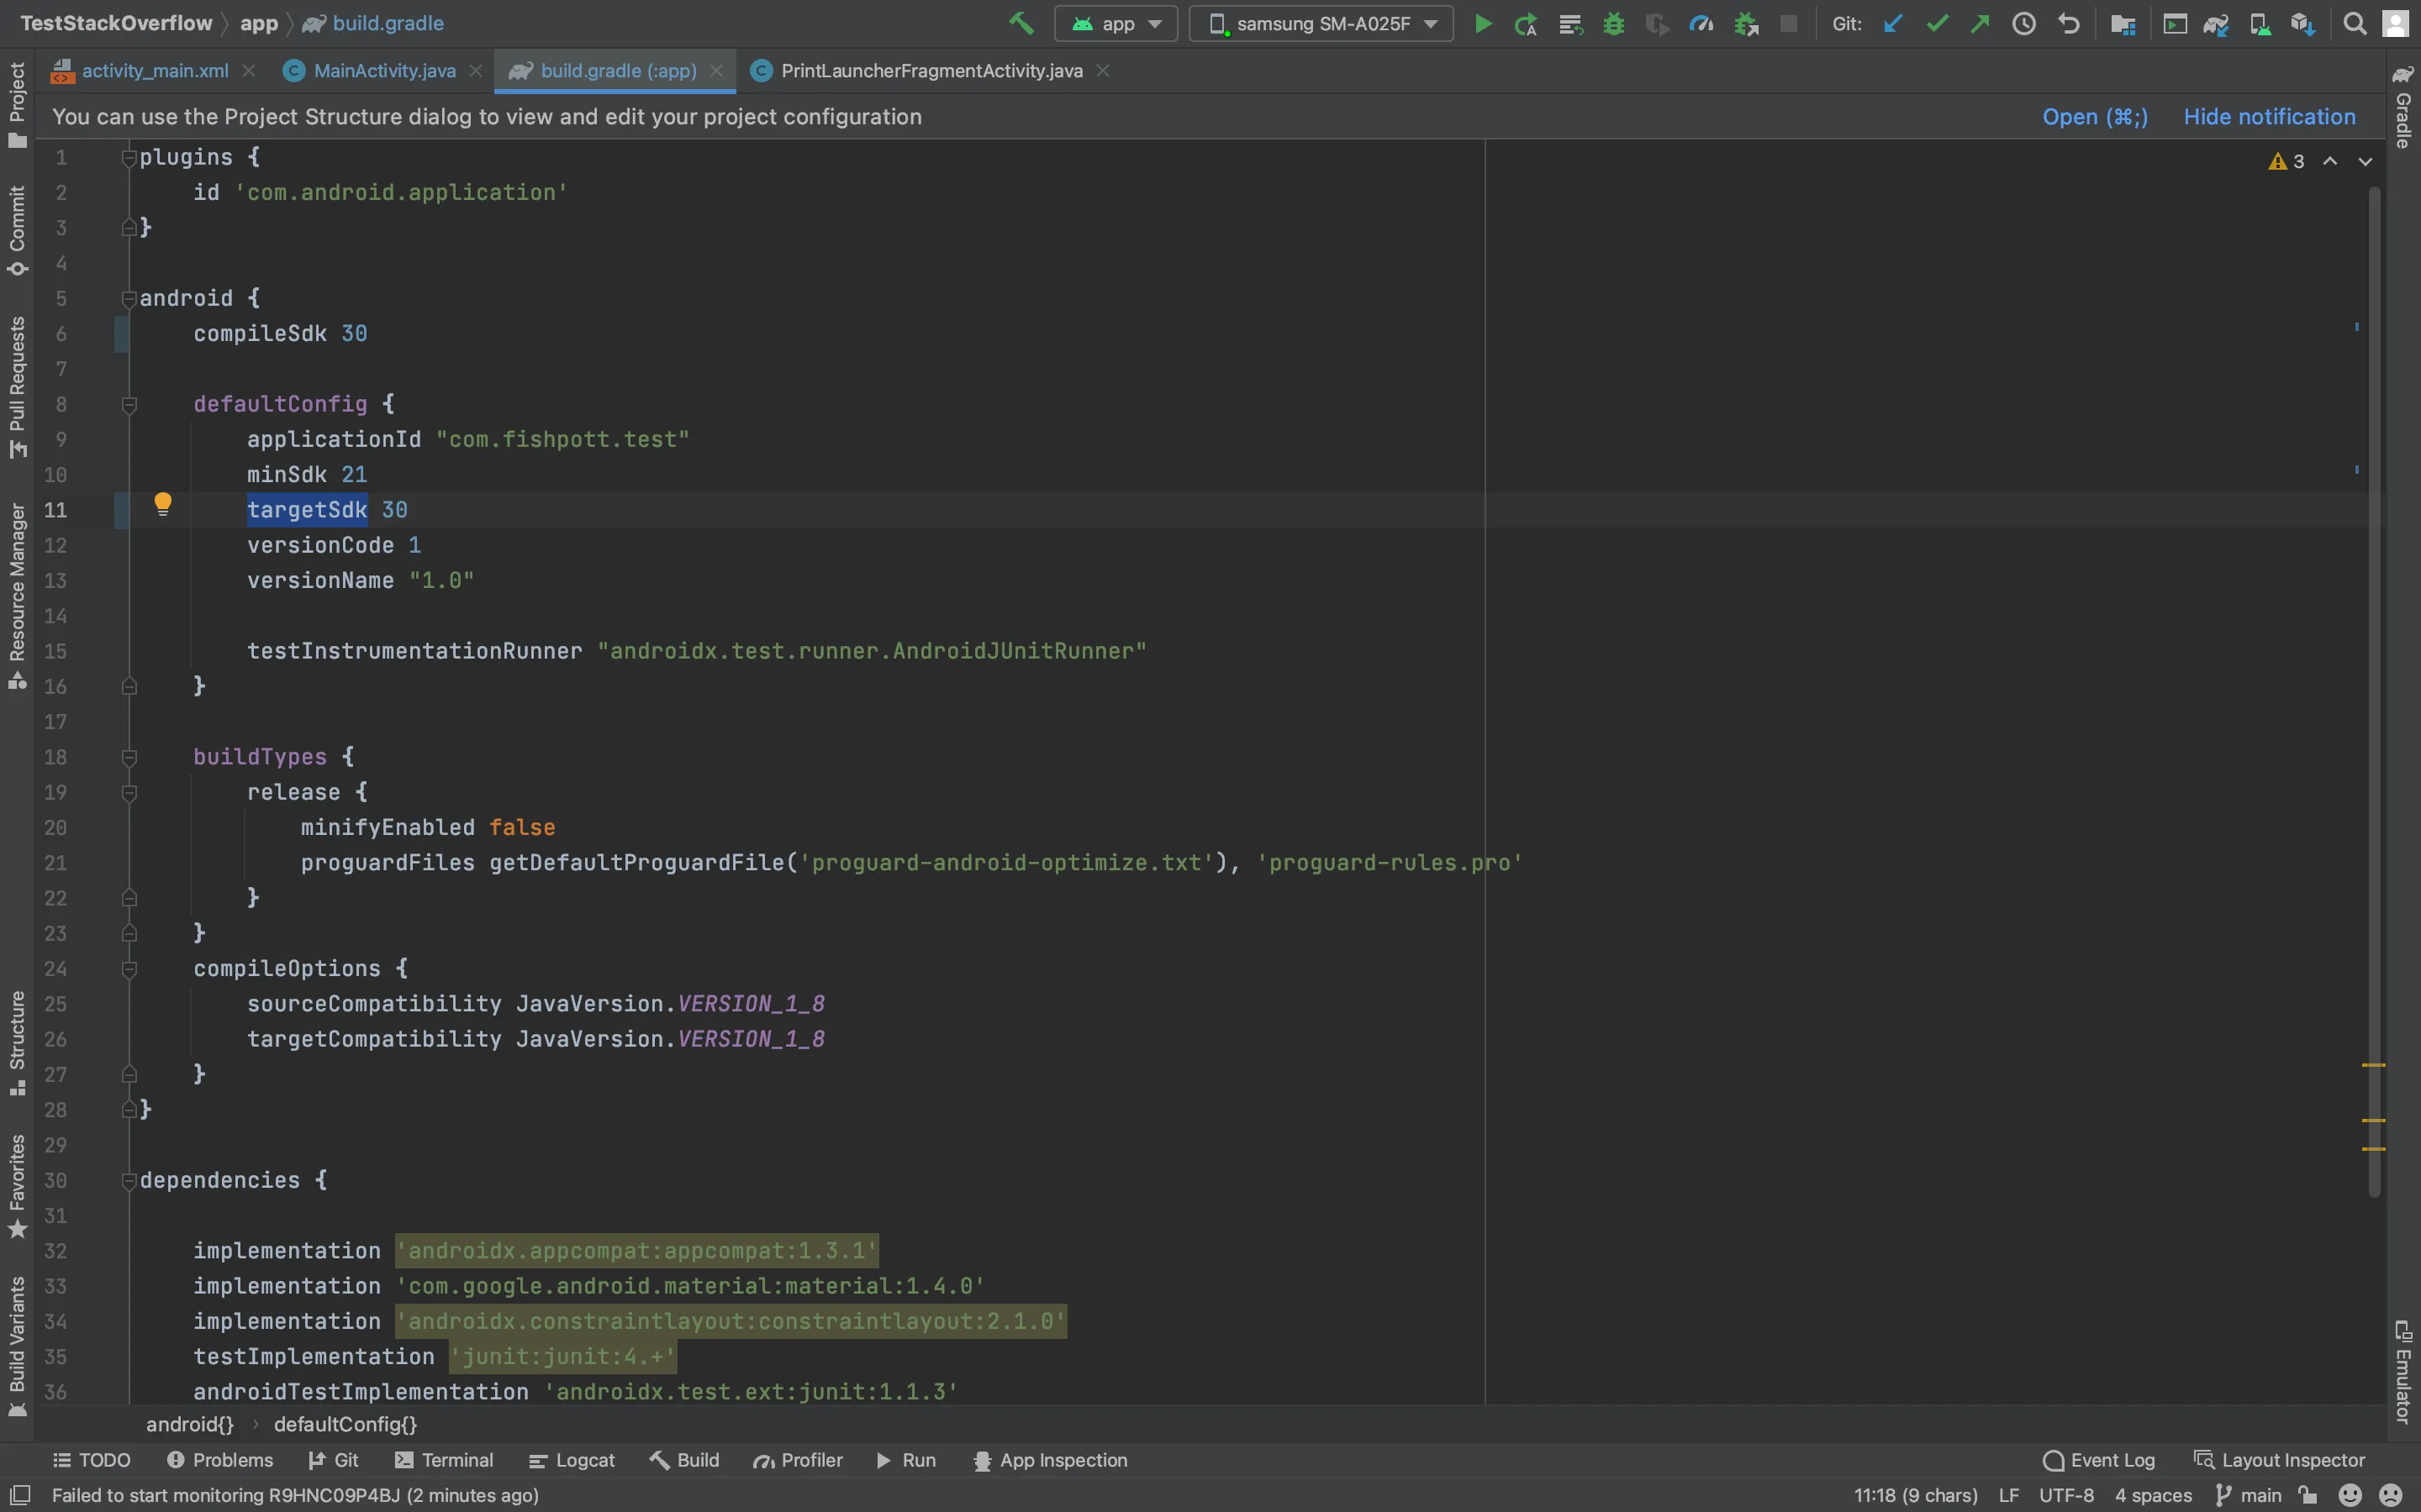Viewport: 2421px width, 1512px height.
Task: Click the Debug app bug icon
Action: [x=1612, y=24]
